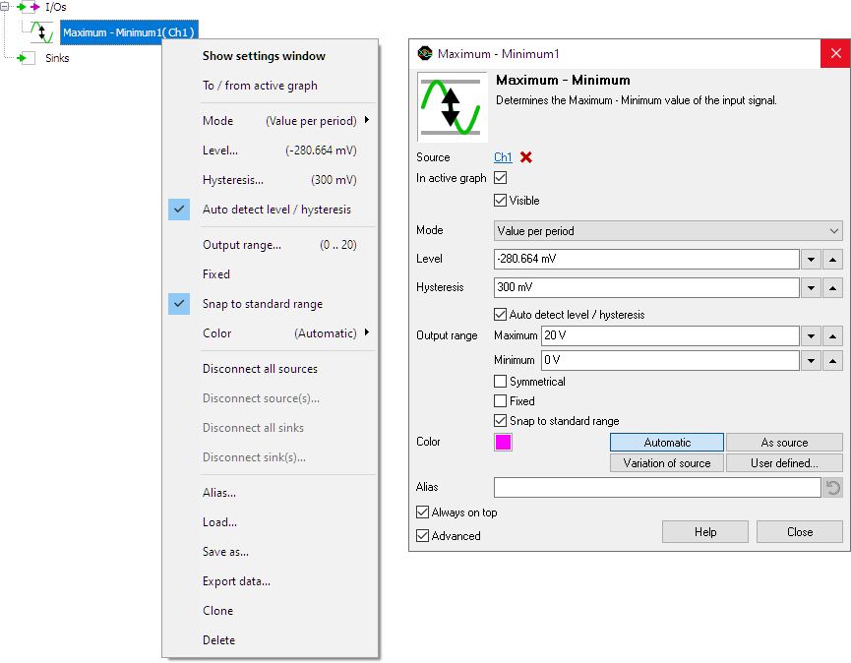Open the Mode dropdown showing Value per period

pyautogui.click(x=668, y=231)
